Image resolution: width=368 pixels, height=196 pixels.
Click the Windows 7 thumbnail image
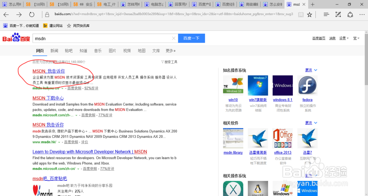pyautogui.click(x=258, y=85)
